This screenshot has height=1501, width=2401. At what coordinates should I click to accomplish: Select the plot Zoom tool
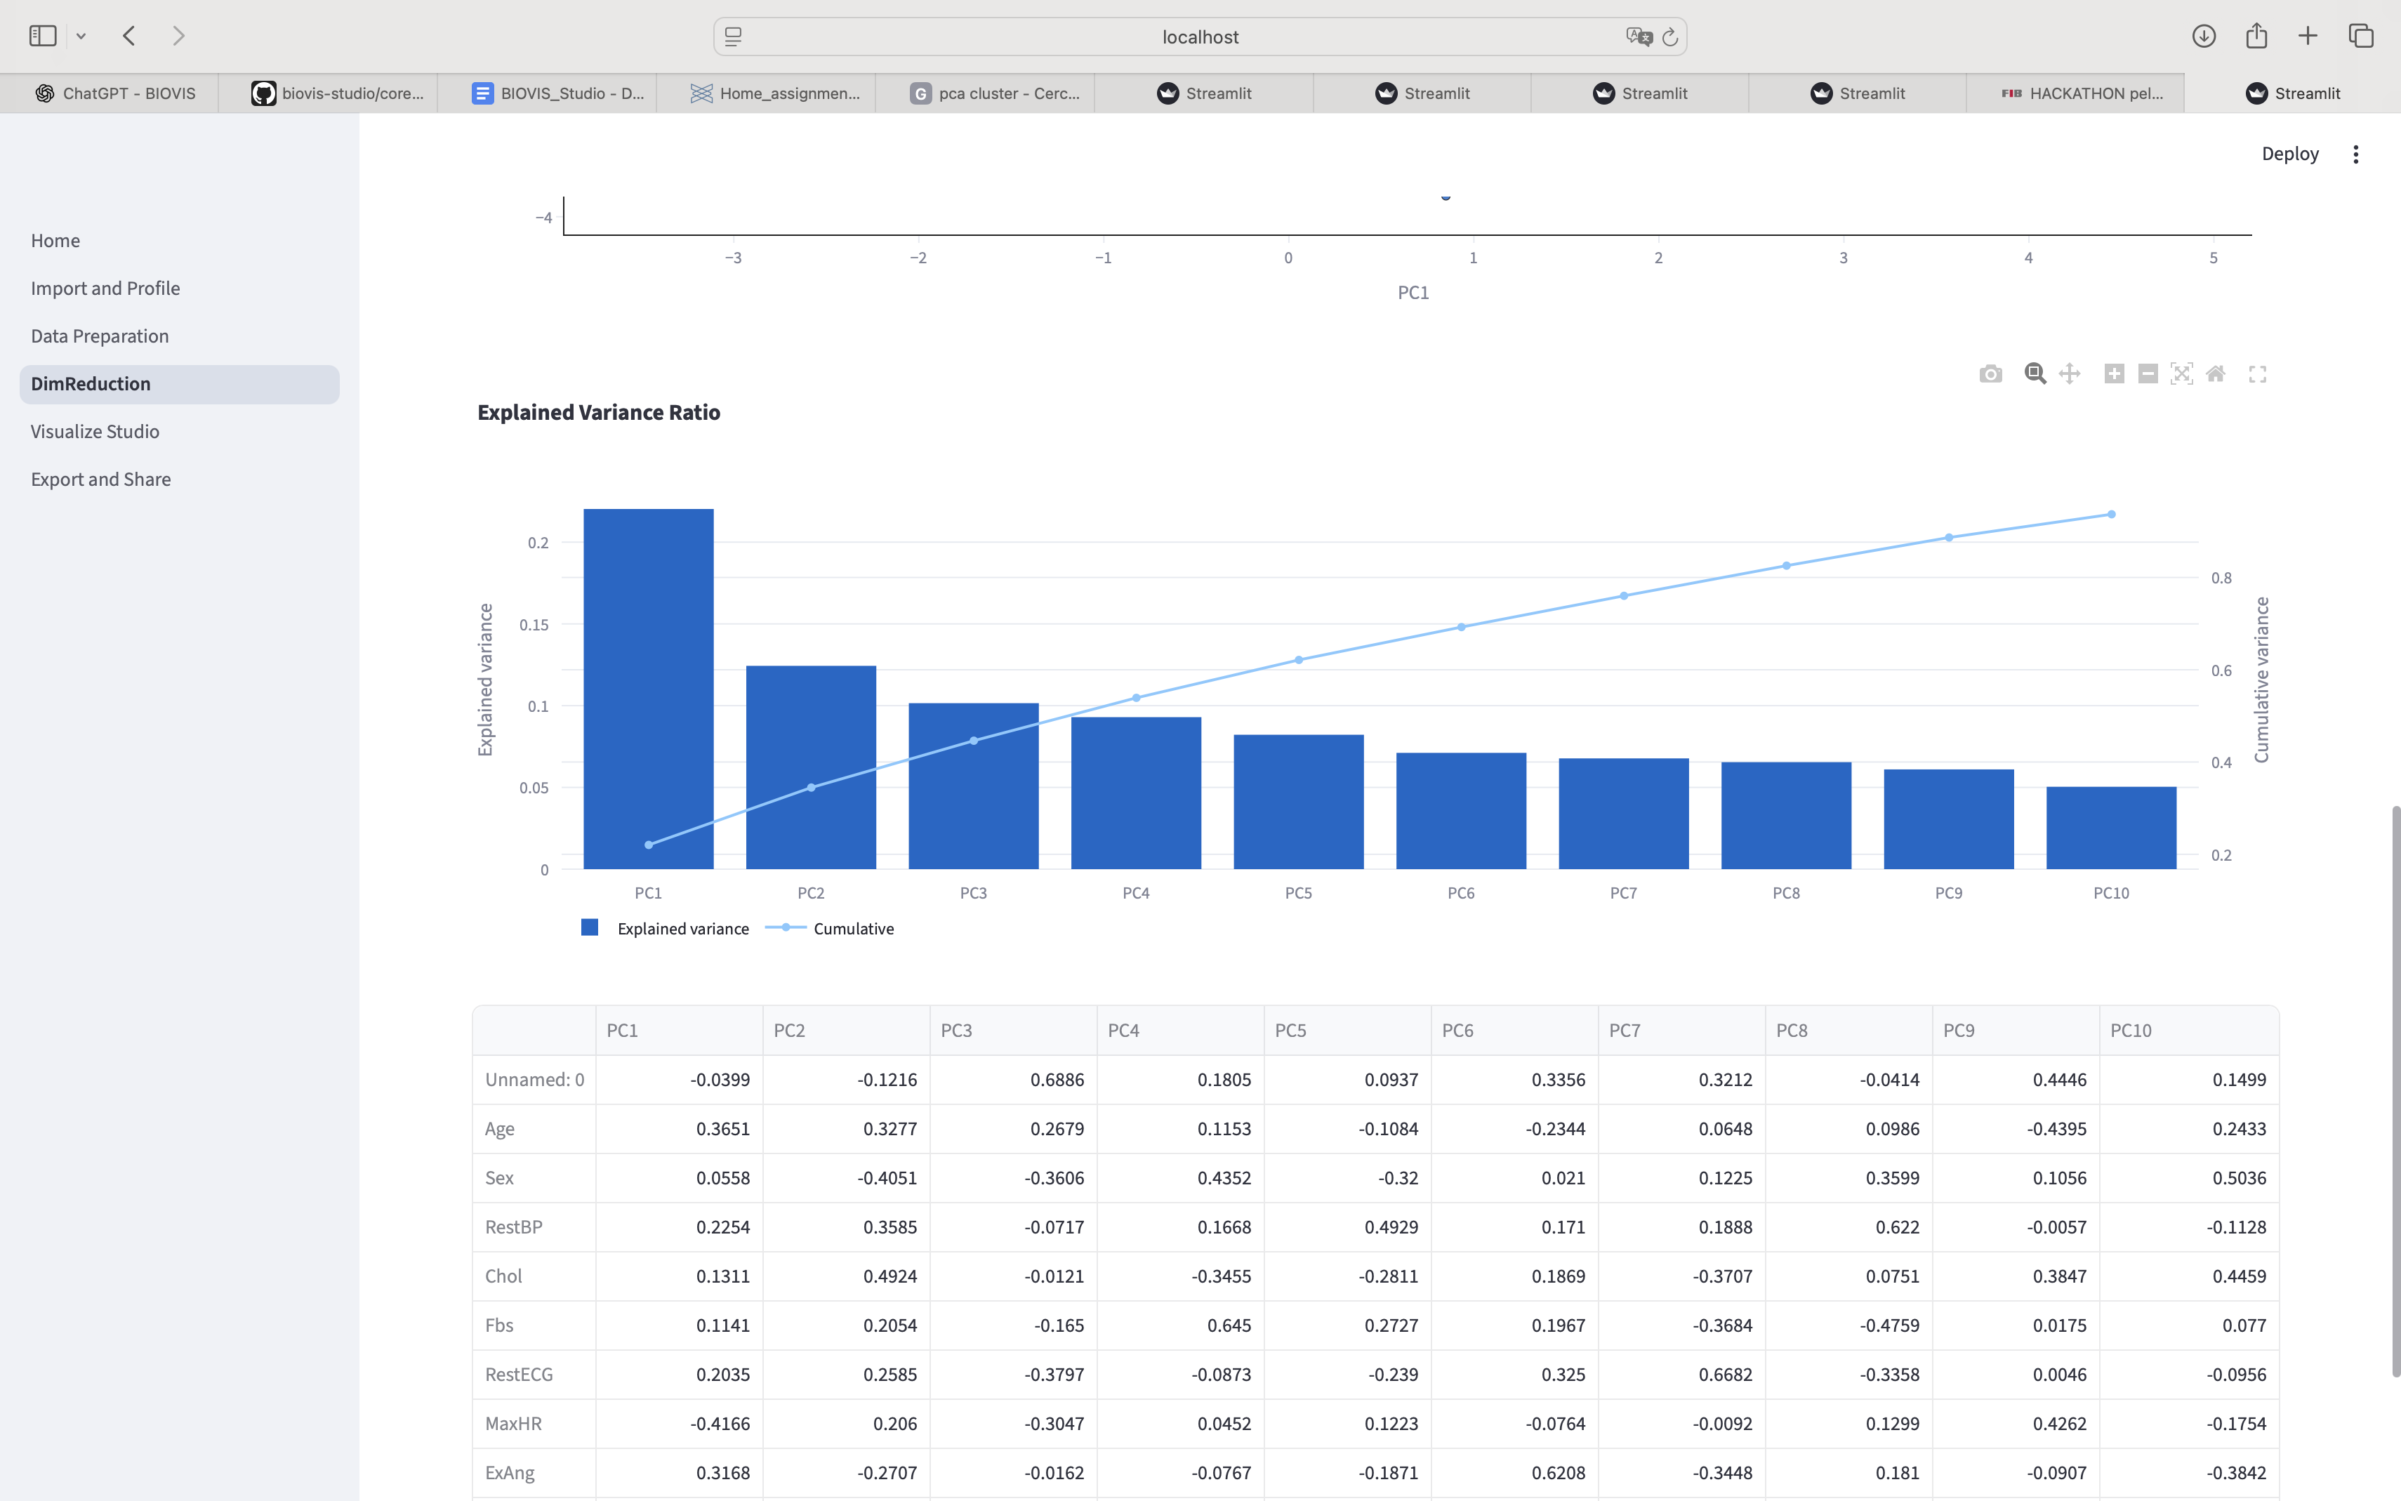pyautogui.click(x=2035, y=374)
